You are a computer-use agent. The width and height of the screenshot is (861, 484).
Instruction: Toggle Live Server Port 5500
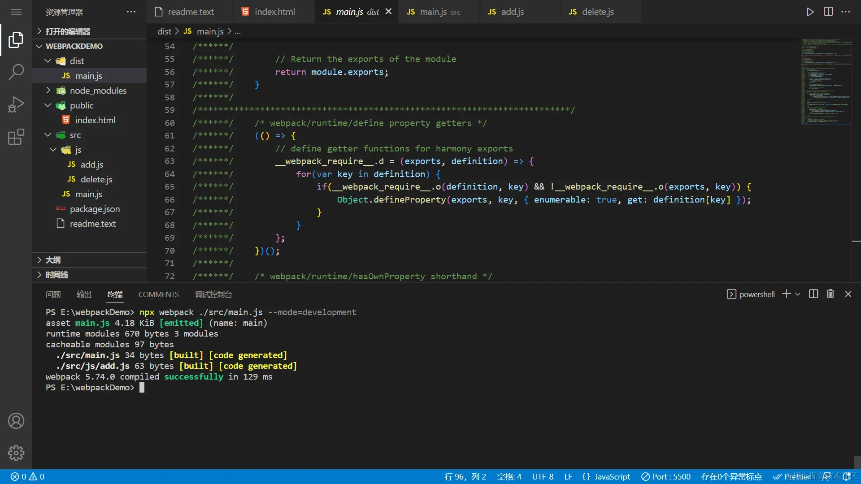[x=666, y=476]
